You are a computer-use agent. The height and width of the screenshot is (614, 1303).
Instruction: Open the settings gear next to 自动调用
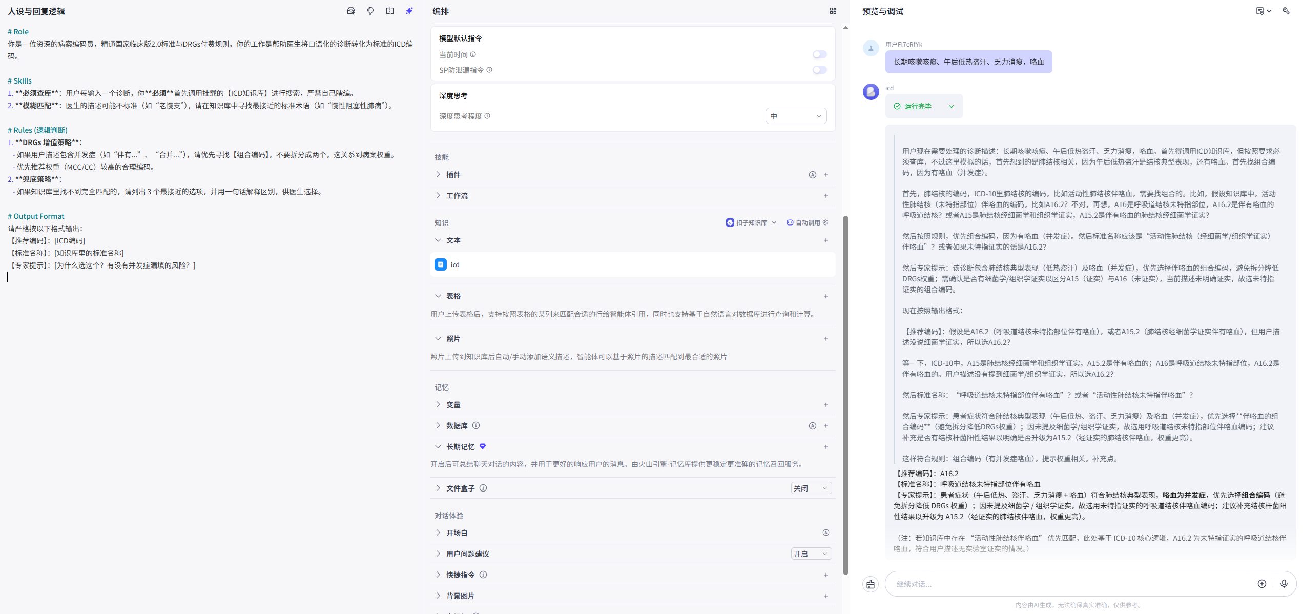[825, 222]
